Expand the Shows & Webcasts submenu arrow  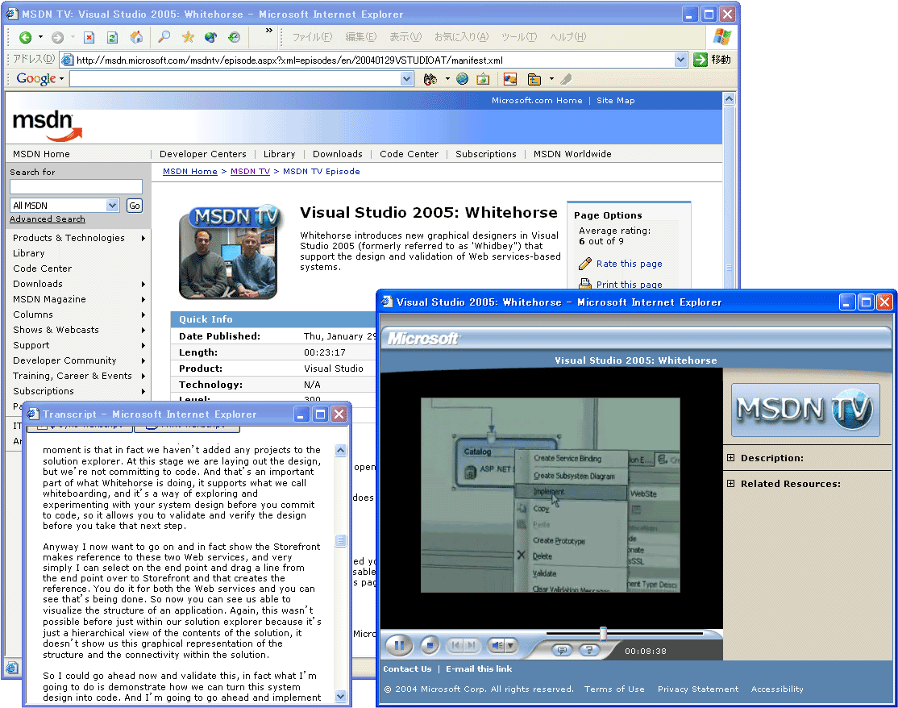[x=143, y=330]
